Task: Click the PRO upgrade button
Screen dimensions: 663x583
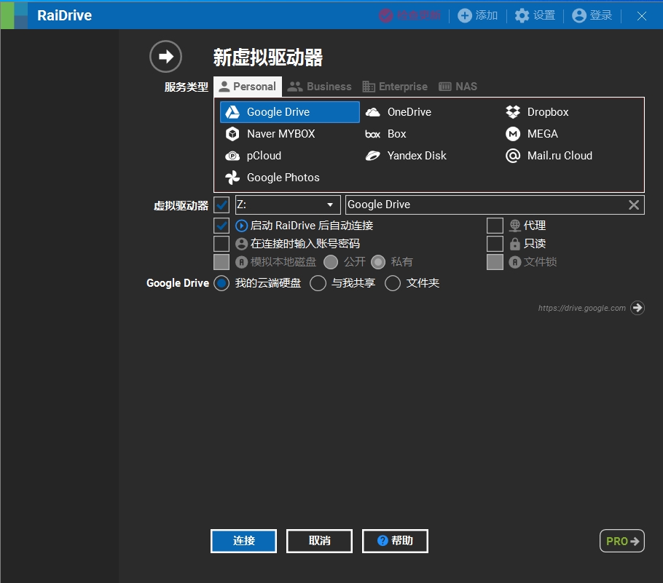Action: click(x=622, y=542)
